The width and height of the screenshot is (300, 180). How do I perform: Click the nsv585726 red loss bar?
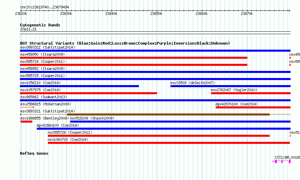(159, 136)
